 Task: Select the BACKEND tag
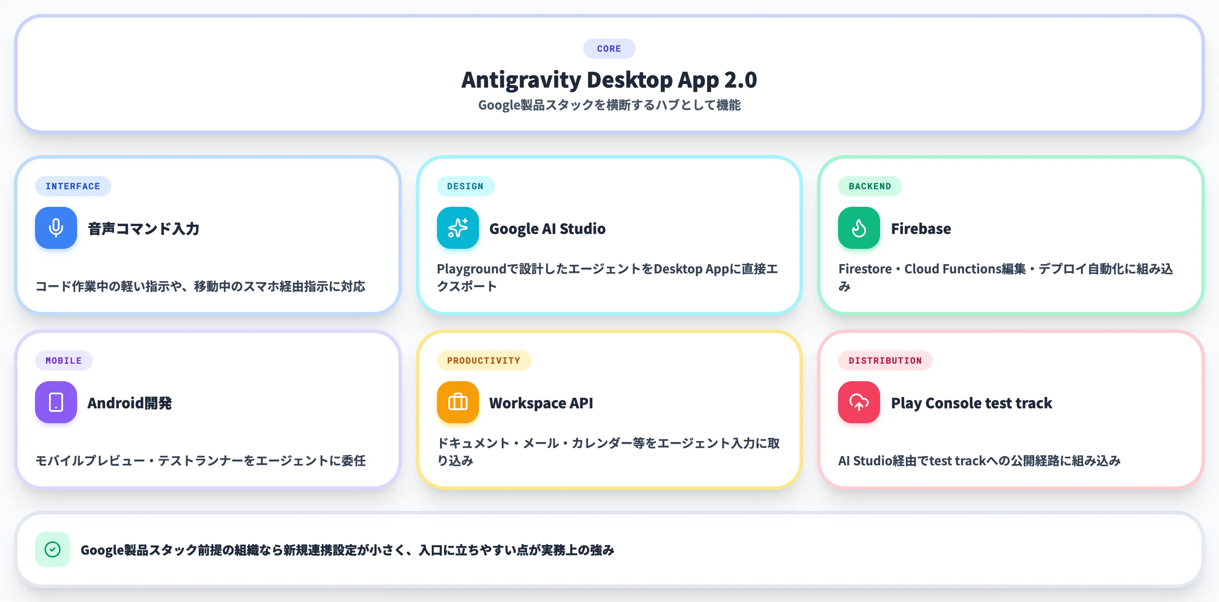(870, 186)
